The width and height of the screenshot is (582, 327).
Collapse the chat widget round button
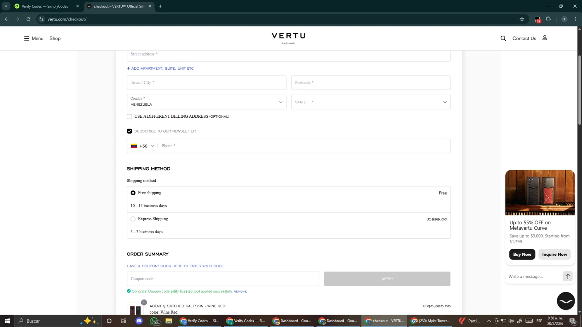pyautogui.click(x=566, y=301)
